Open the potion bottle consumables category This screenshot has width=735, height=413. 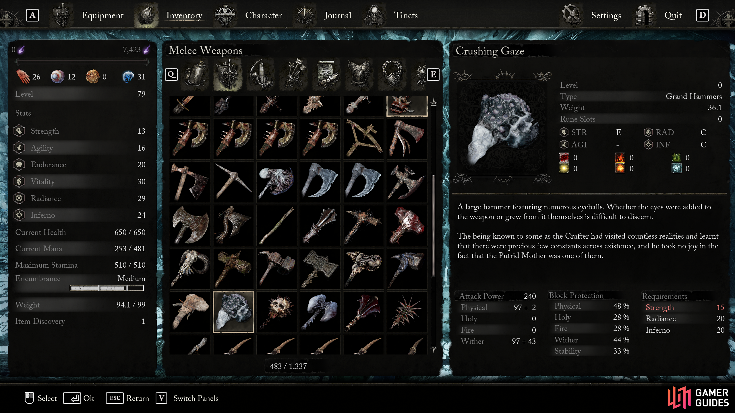pos(196,75)
